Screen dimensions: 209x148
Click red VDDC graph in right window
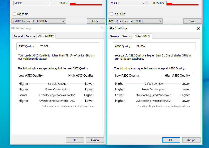click(183, 3)
